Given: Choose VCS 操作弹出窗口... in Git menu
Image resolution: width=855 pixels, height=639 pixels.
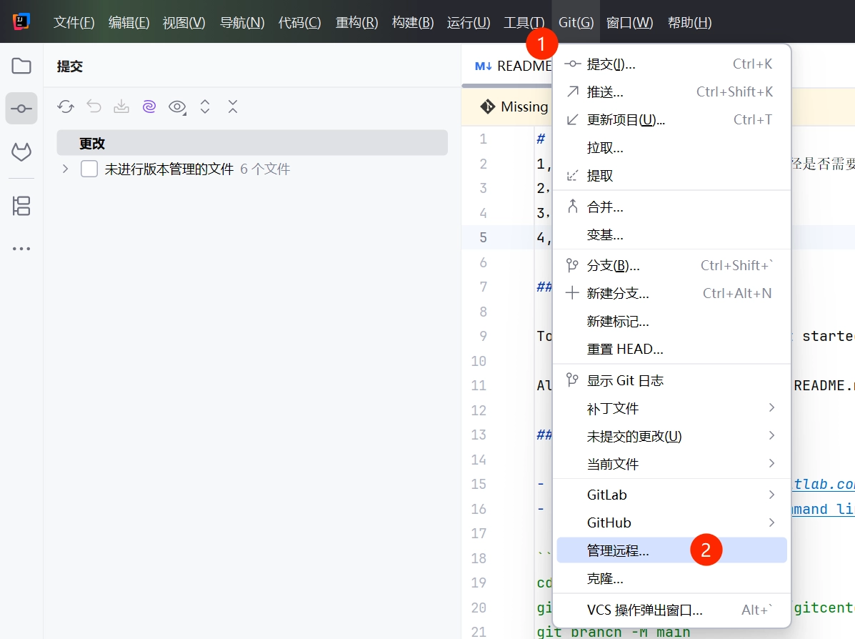Looking at the screenshot, I should [x=671, y=610].
